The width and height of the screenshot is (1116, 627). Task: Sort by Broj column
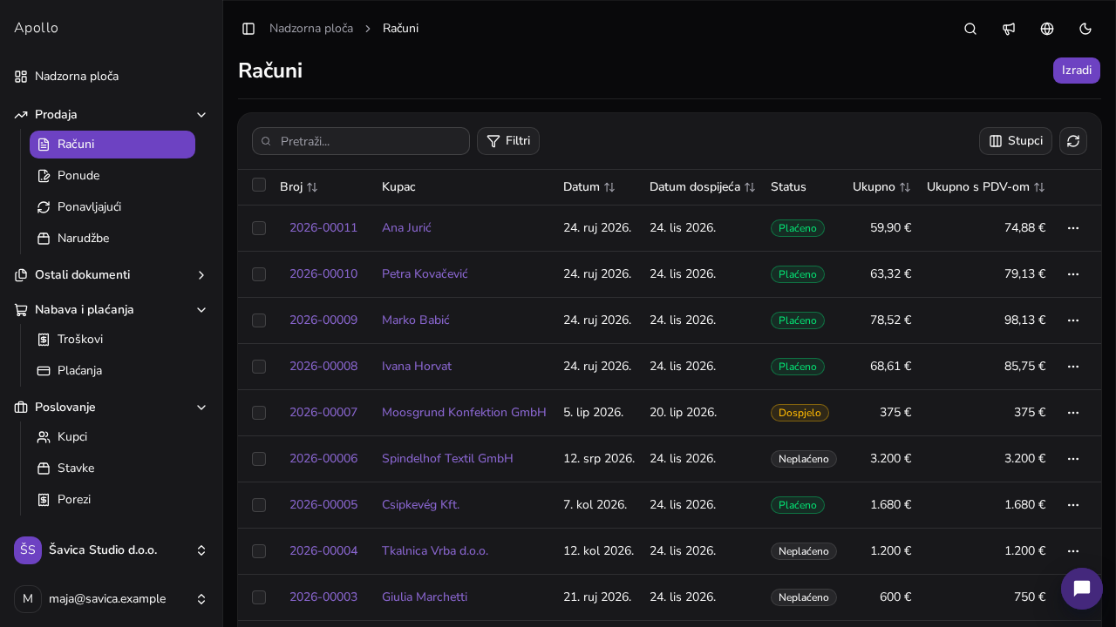tap(299, 187)
